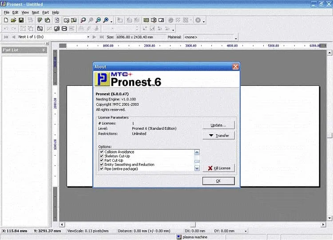333x240 pixels.
Task: Open a file with the folder icon
Action: (x=13, y=20)
